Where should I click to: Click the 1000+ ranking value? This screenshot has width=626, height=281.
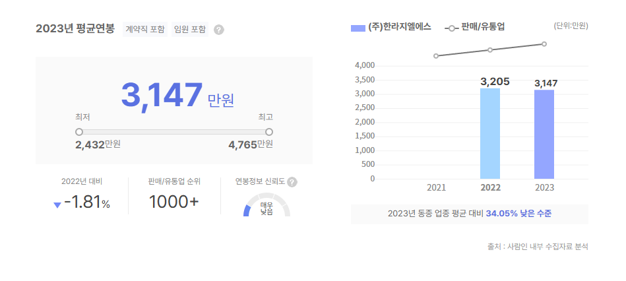click(173, 203)
